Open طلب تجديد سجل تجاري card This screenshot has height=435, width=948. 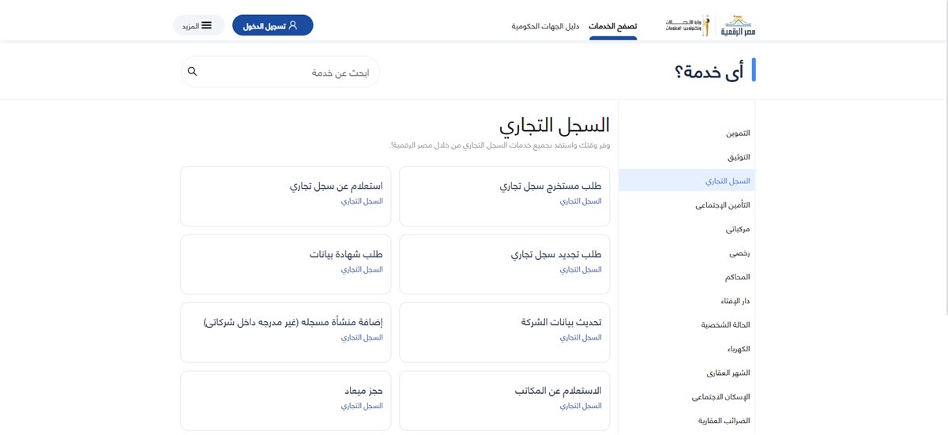(x=505, y=264)
